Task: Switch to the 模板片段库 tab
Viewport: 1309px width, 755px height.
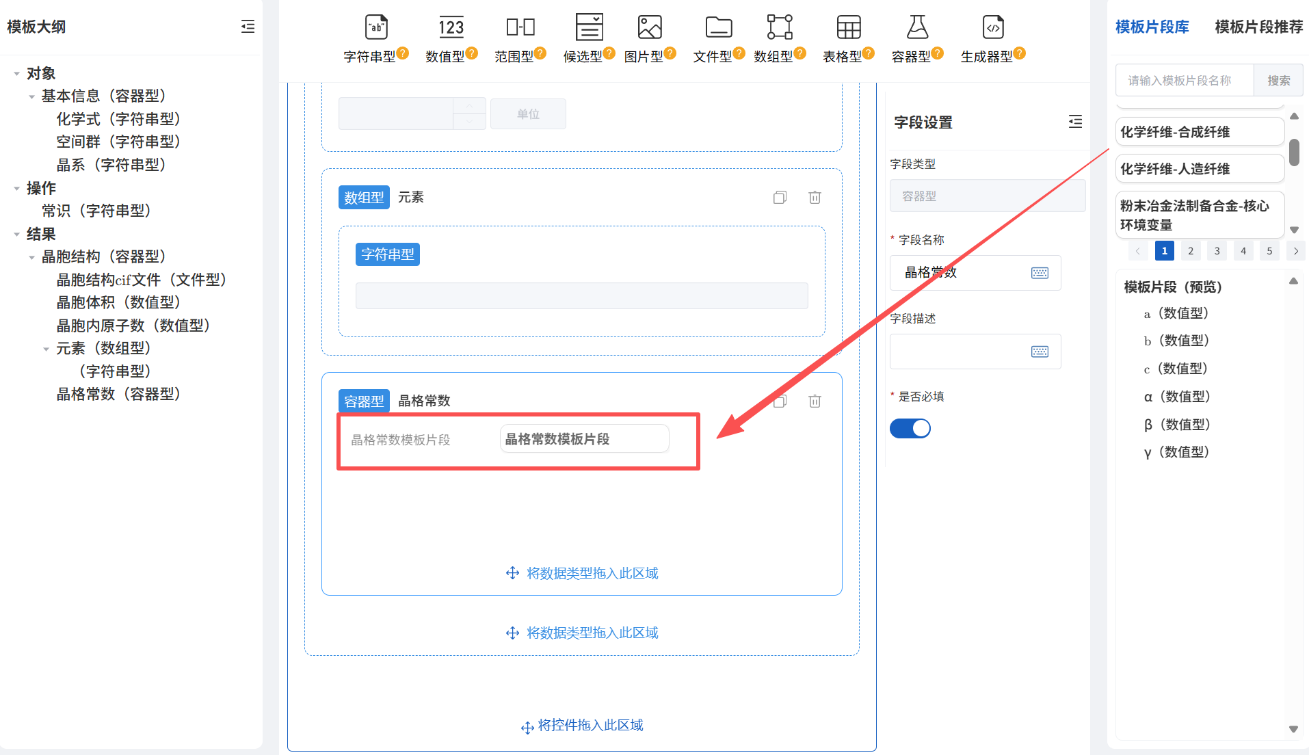Action: (x=1152, y=27)
